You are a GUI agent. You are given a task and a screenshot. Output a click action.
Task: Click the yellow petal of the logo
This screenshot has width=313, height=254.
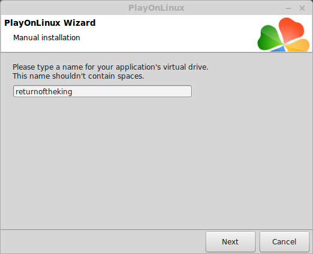(x=298, y=46)
